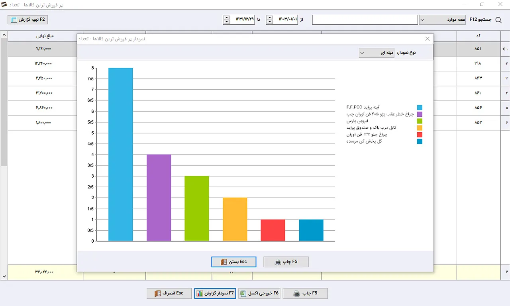510x306 pixels.
Task: Click the start date field 1403/01/01
Action: (x=285, y=20)
